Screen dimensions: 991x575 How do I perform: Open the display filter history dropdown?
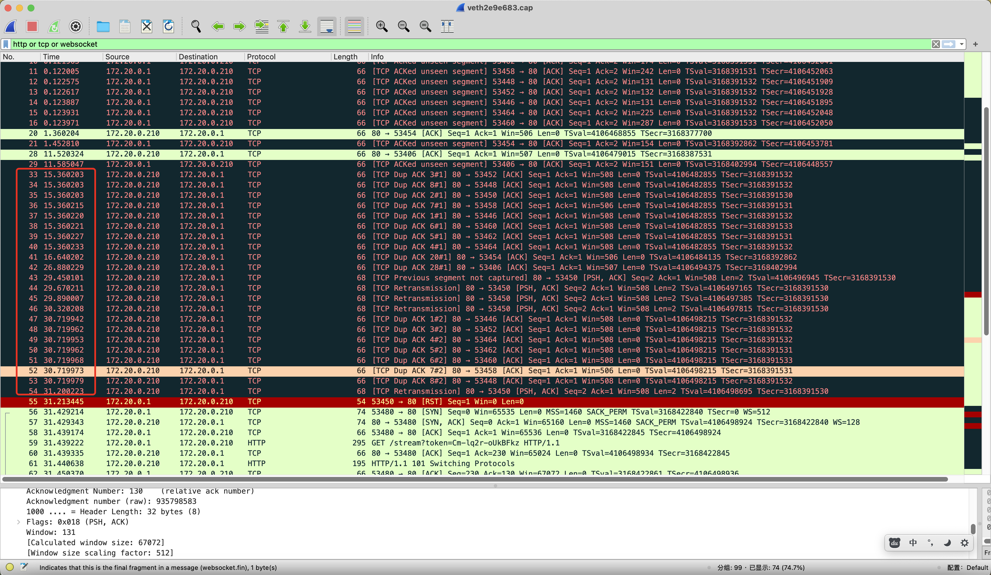tap(961, 44)
